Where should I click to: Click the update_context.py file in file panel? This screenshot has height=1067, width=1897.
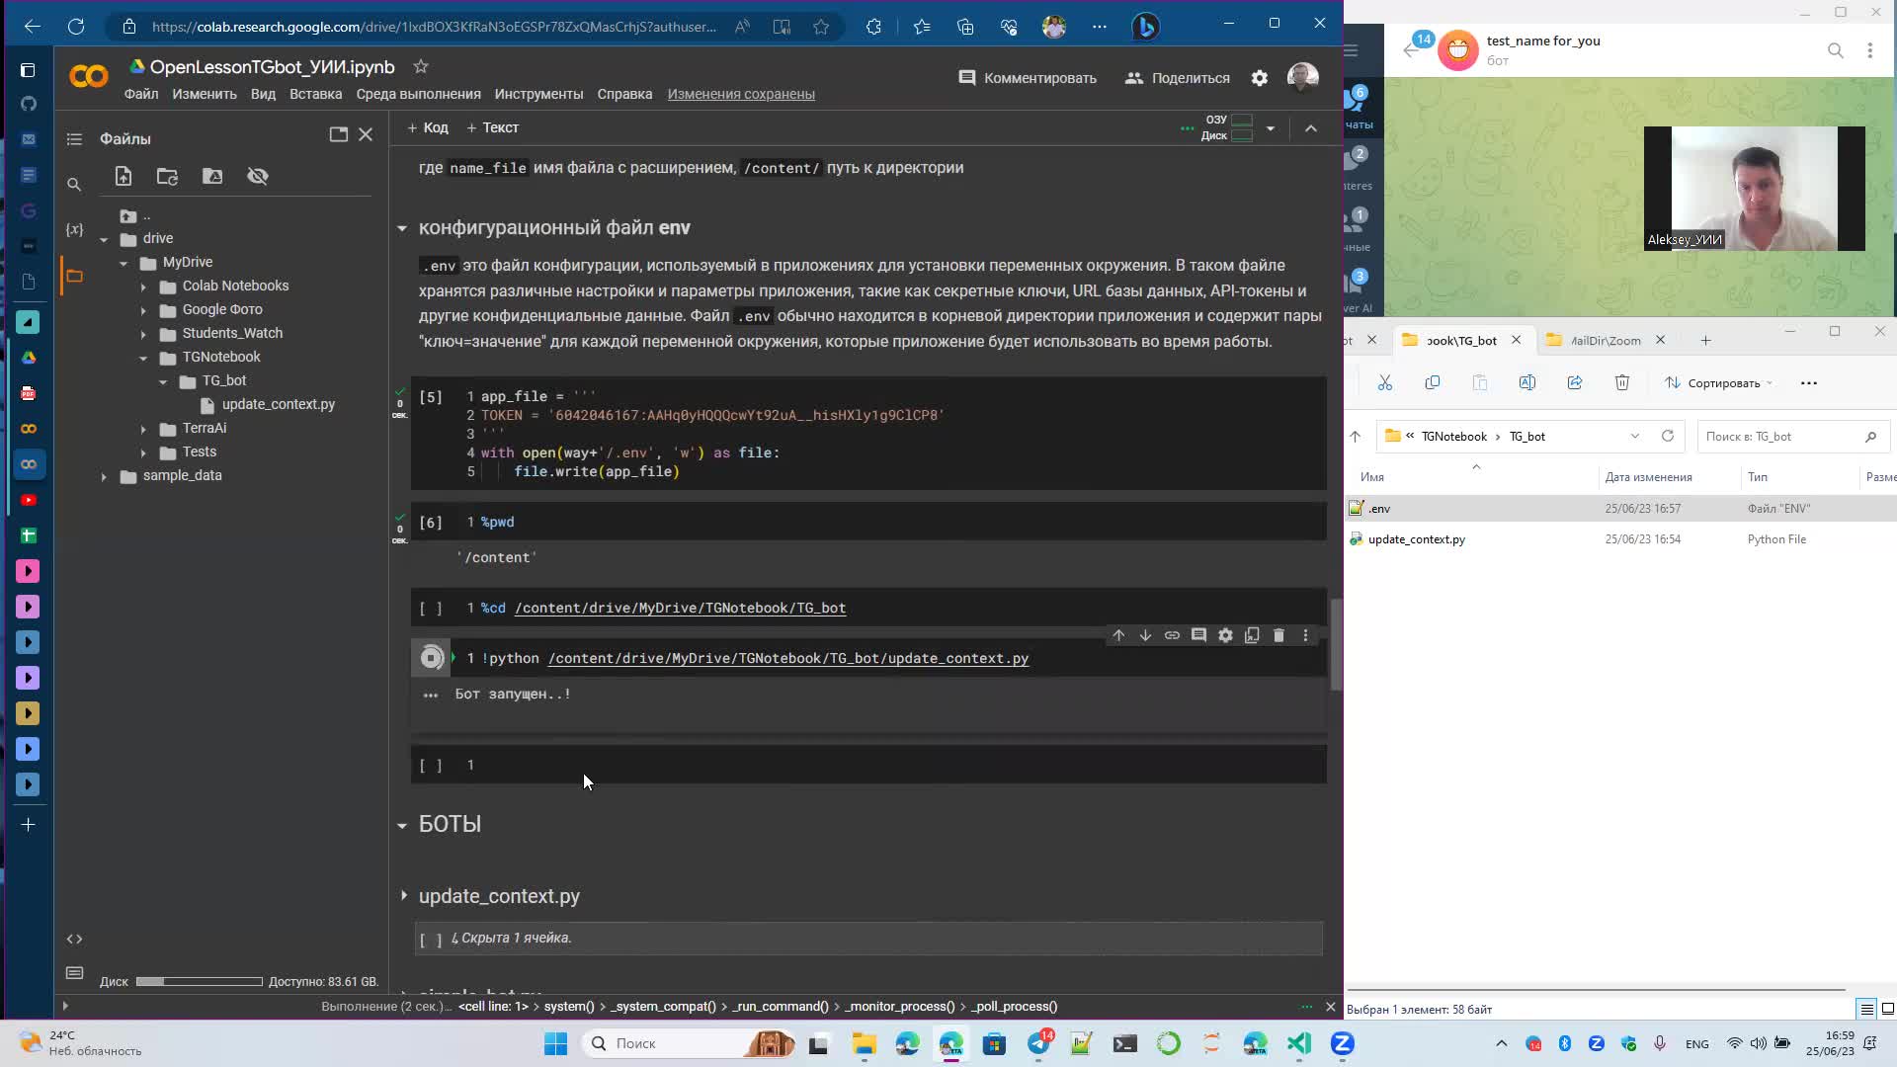(277, 404)
